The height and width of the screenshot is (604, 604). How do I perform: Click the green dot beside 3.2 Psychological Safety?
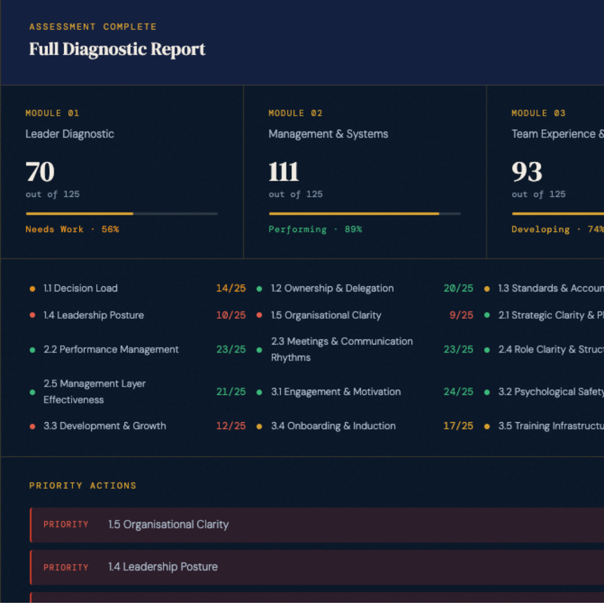click(x=488, y=392)
